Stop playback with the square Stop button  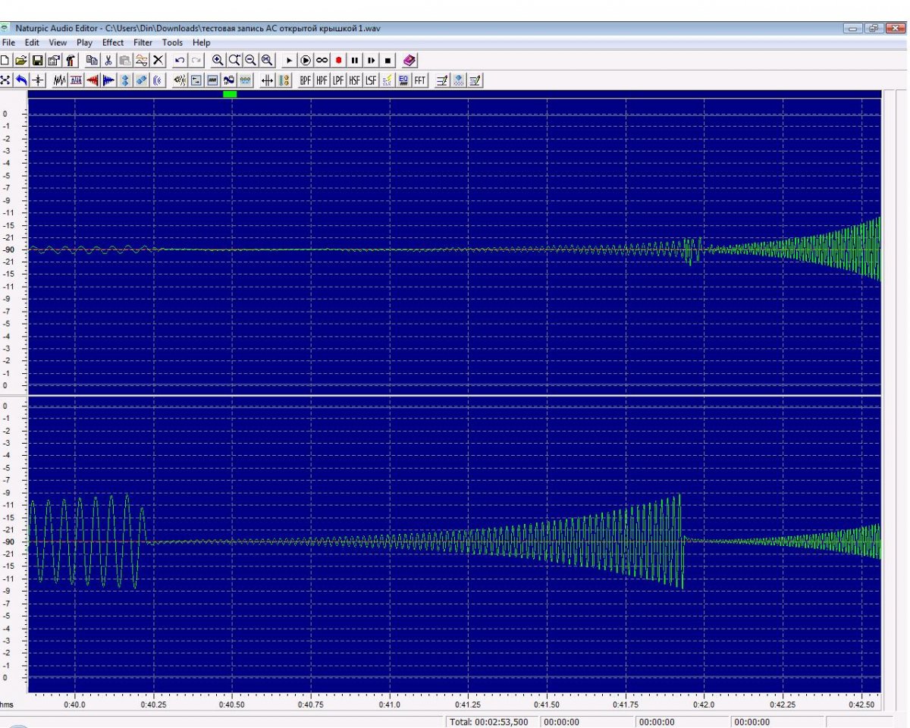(388, 60)
